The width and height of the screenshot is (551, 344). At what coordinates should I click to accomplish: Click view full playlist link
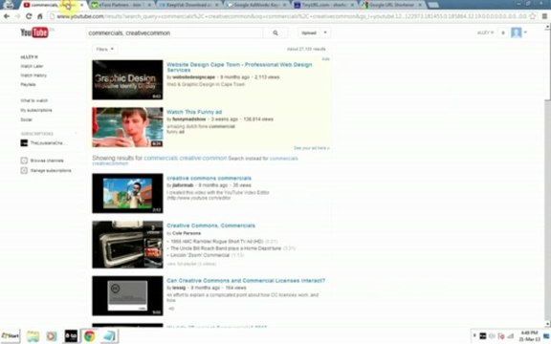pos(191,264)
